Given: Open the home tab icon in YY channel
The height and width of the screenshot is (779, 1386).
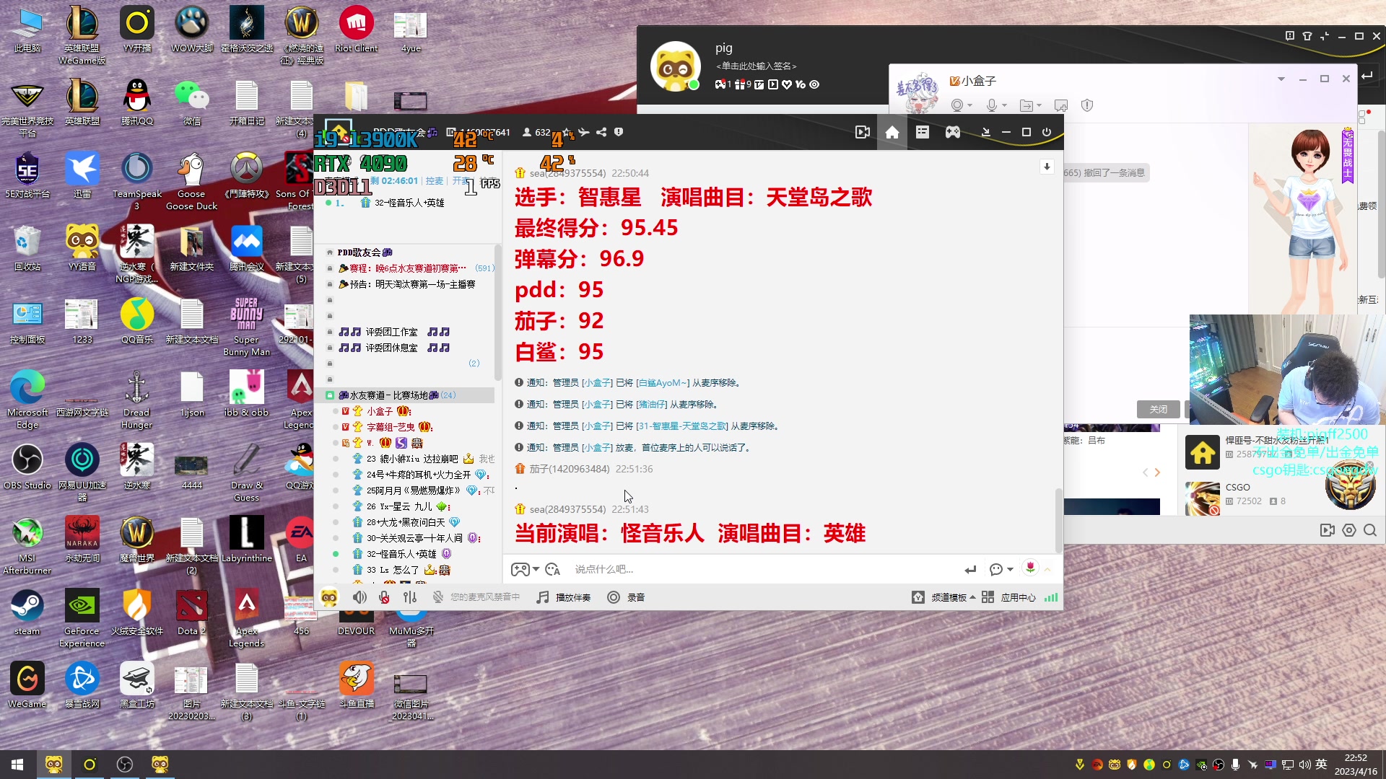Looking at the screenshot, I should point(892,133).
